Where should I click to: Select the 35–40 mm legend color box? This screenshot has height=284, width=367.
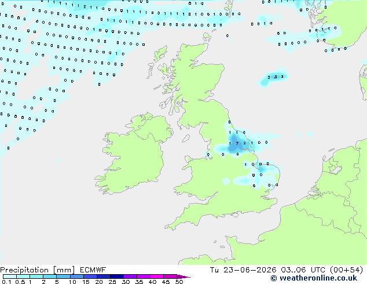tap(144, 276)
